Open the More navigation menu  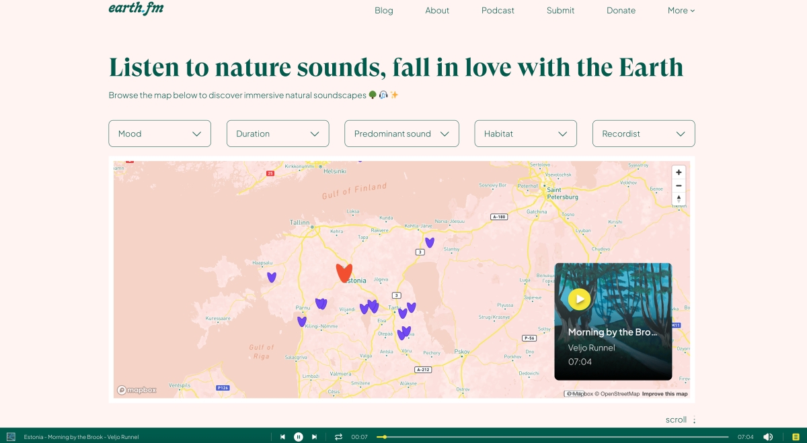(x=681, y=10)
